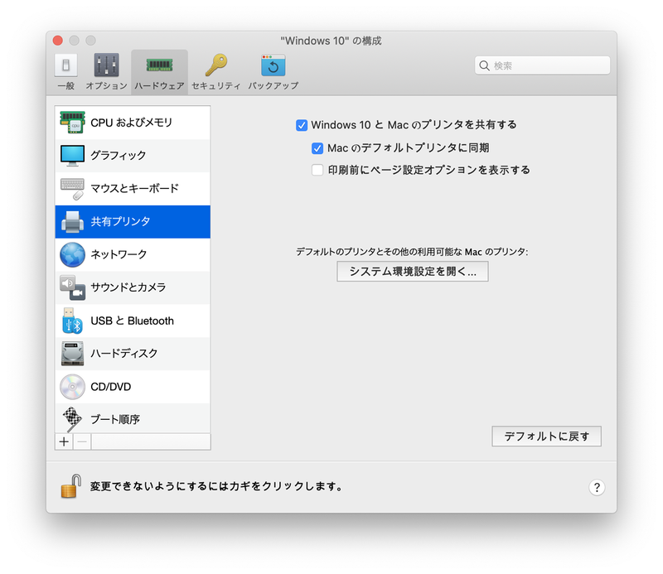Click the CPU およびメモリ chip icon
The width and height of the screenshot is (663, 574).
pyautogui.click(x=72, y=122)
